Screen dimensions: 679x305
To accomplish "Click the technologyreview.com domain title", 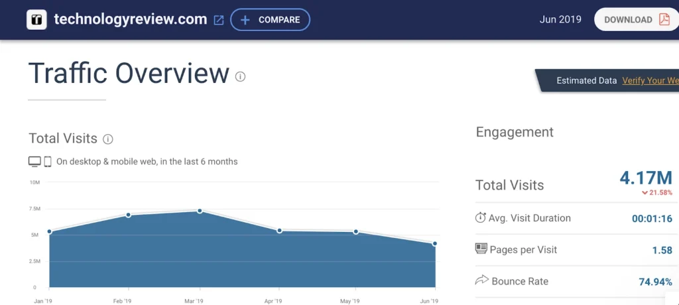I will [x=131, y=19].
